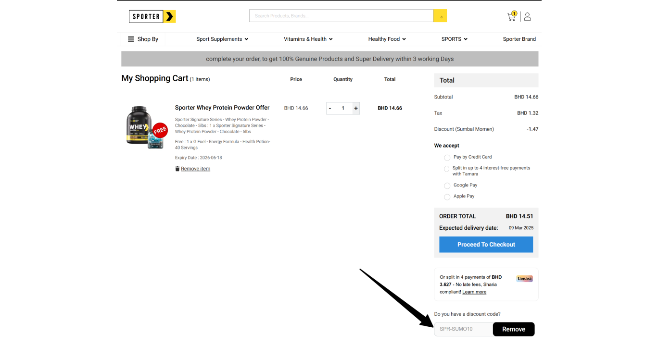658x346 pixels.
Task: Open the shopping cart icon
Action: click(x=511, y=16)
